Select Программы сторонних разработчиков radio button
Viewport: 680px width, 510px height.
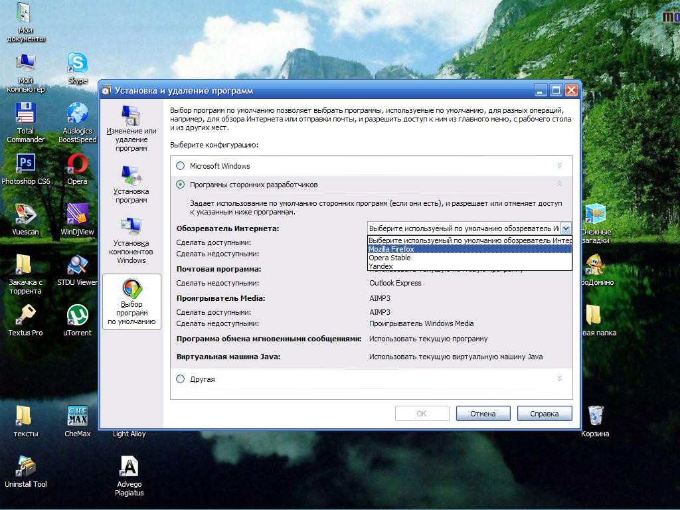[181, 185]
